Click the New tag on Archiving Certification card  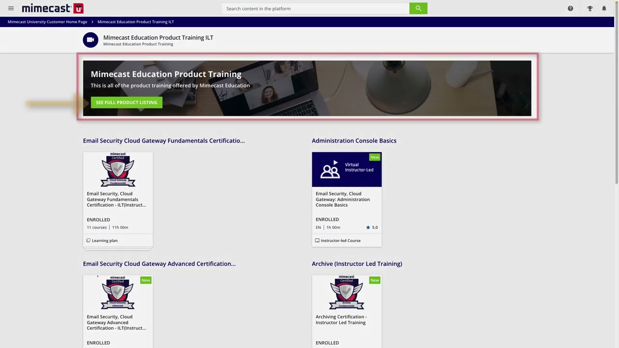(x=375, y=280)
